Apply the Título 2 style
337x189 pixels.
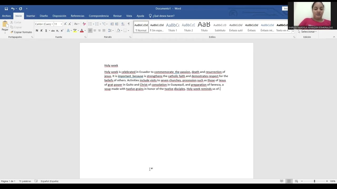pos(189,27)
